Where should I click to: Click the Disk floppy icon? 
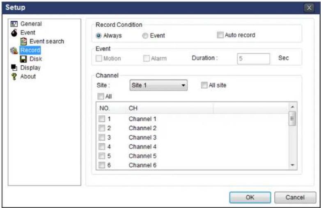(23, 59)
